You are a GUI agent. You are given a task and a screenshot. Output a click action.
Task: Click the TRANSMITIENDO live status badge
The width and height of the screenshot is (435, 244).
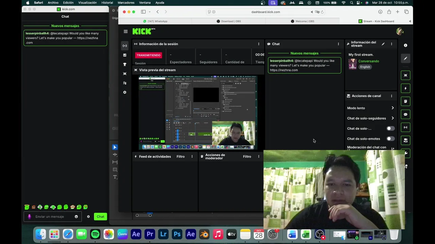[x=149, y=55]
